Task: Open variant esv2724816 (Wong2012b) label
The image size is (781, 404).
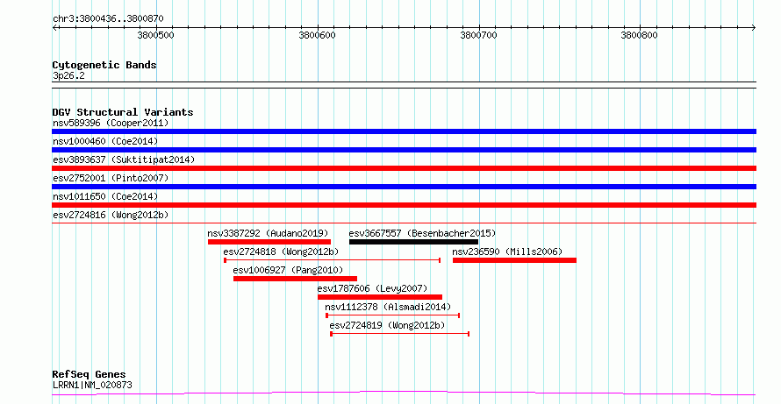Action: point(111,215)
